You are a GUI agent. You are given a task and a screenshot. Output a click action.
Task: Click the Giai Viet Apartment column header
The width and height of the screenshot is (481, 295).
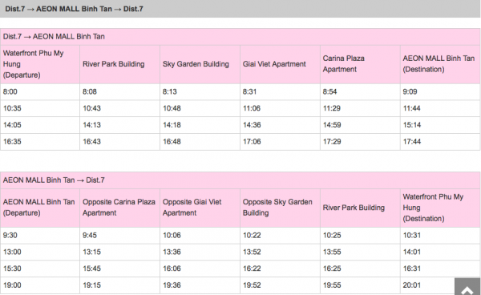pyautogui.click(x=280, y=64)
